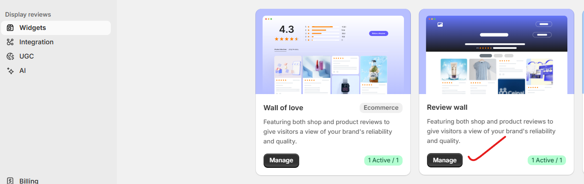Click the Integration sidebar icon
The width and height of the screenshot is (584, 184).
10,42
